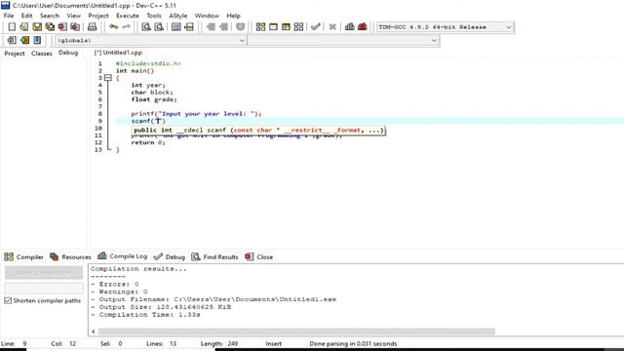Click the Compile and Run icon
The height and width of the screenshot is (351, 624).
pyautogui.click(x=286, y=26)
